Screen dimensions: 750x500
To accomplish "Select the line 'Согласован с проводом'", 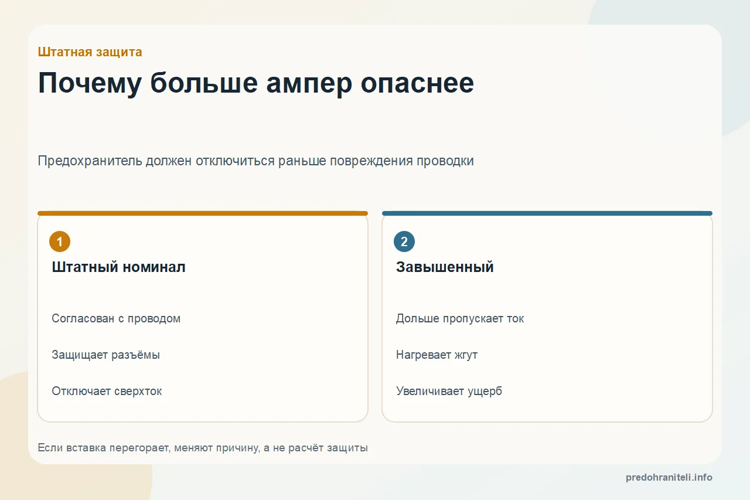I will pyautogui.click(x=116, y=318).
